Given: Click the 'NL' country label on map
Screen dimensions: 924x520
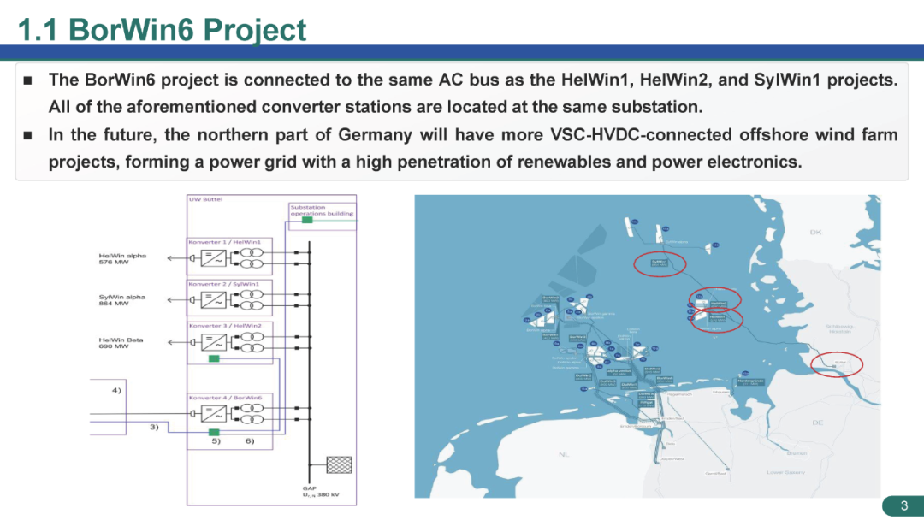Looking at the screenshot, I should (x=564, y=453).
